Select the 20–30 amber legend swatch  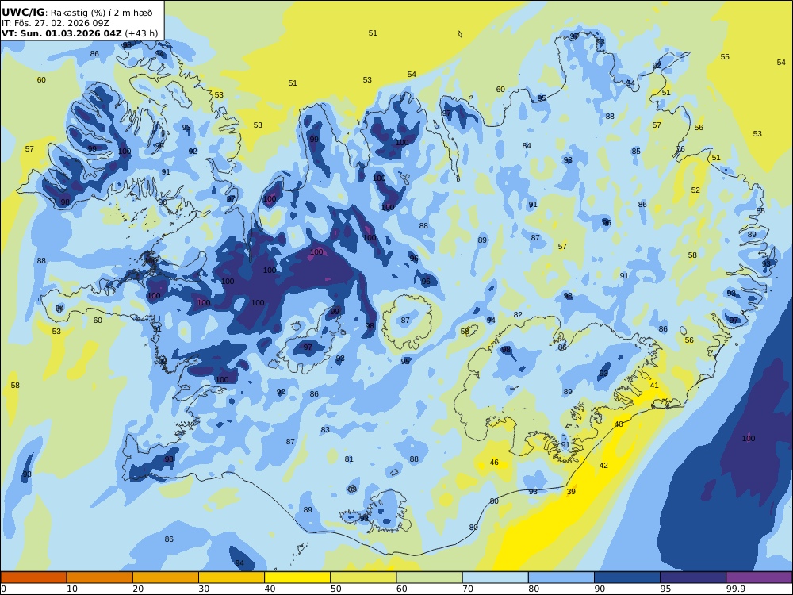click(x=166, y=578)
